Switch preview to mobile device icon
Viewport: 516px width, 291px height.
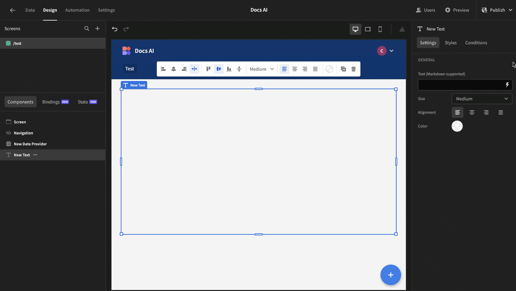click(380, 29)
